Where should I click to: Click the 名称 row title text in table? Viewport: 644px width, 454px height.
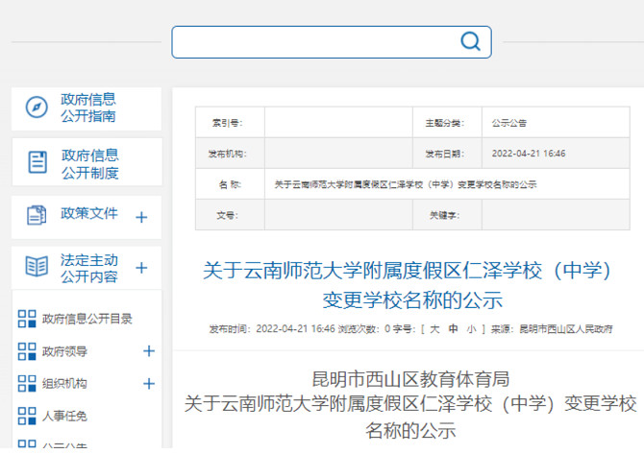[x=406, y=184]
